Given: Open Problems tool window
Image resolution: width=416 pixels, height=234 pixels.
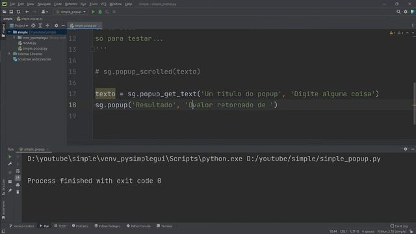Looking at the screenshot, I should [x=80, y=226].
